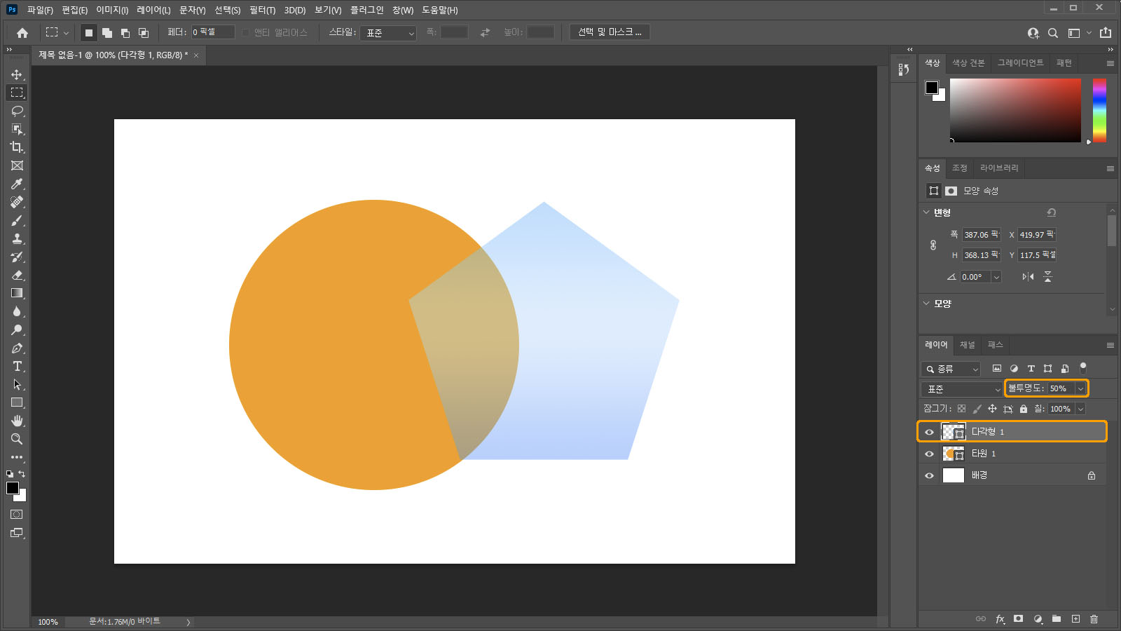Flip shape horizontally in Properties panel

[1028, 277]
